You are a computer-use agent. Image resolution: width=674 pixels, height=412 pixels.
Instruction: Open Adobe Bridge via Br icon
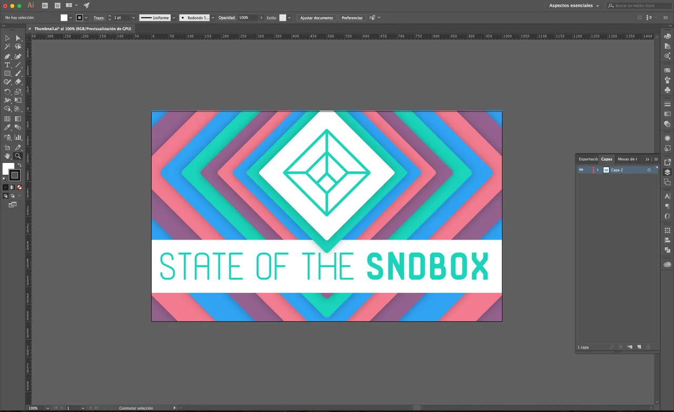45,5
